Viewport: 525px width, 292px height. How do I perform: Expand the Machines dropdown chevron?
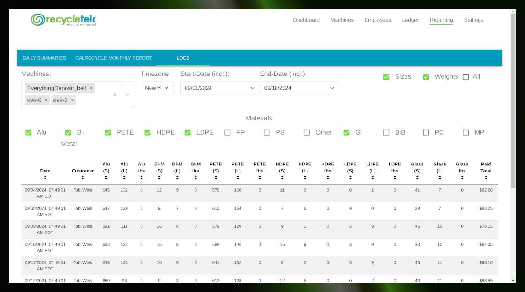[127, 94]
